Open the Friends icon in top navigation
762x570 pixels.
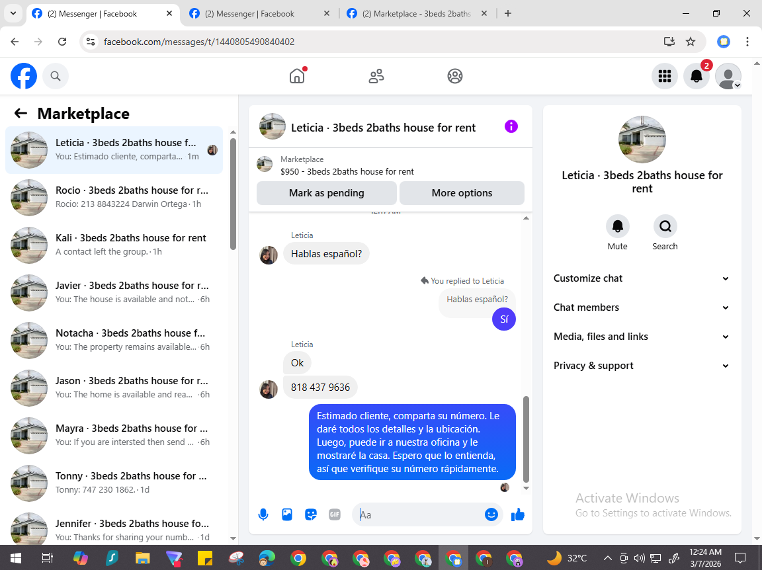click(376, 76)
